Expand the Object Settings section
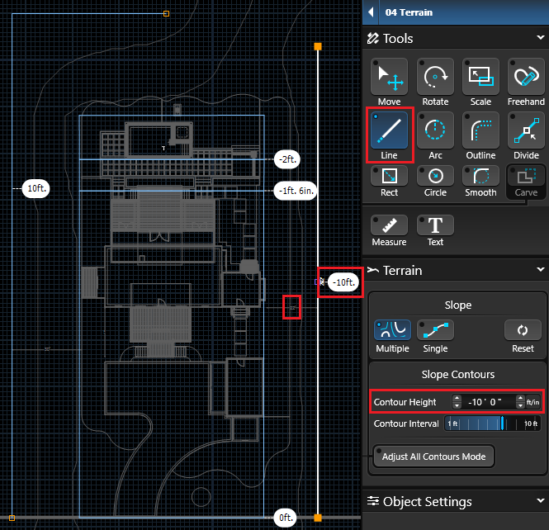The height and width of the screenshot is (530, 549). pyautogui.click(x=540, y=501)
